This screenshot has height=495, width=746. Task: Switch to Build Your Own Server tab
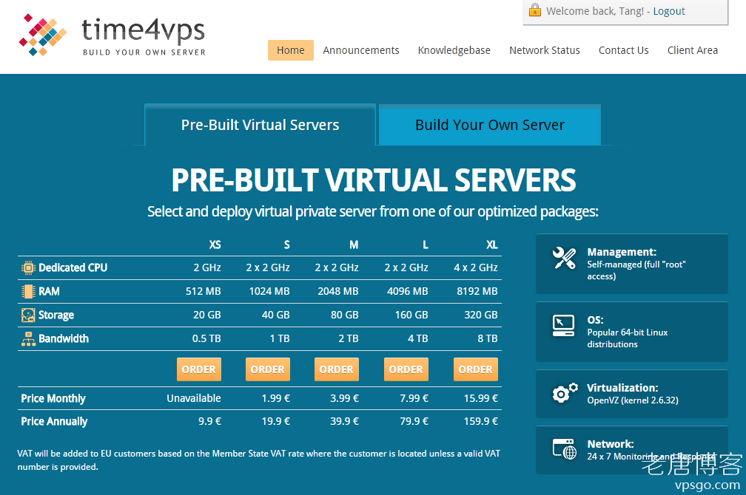(x=490, y=125)
